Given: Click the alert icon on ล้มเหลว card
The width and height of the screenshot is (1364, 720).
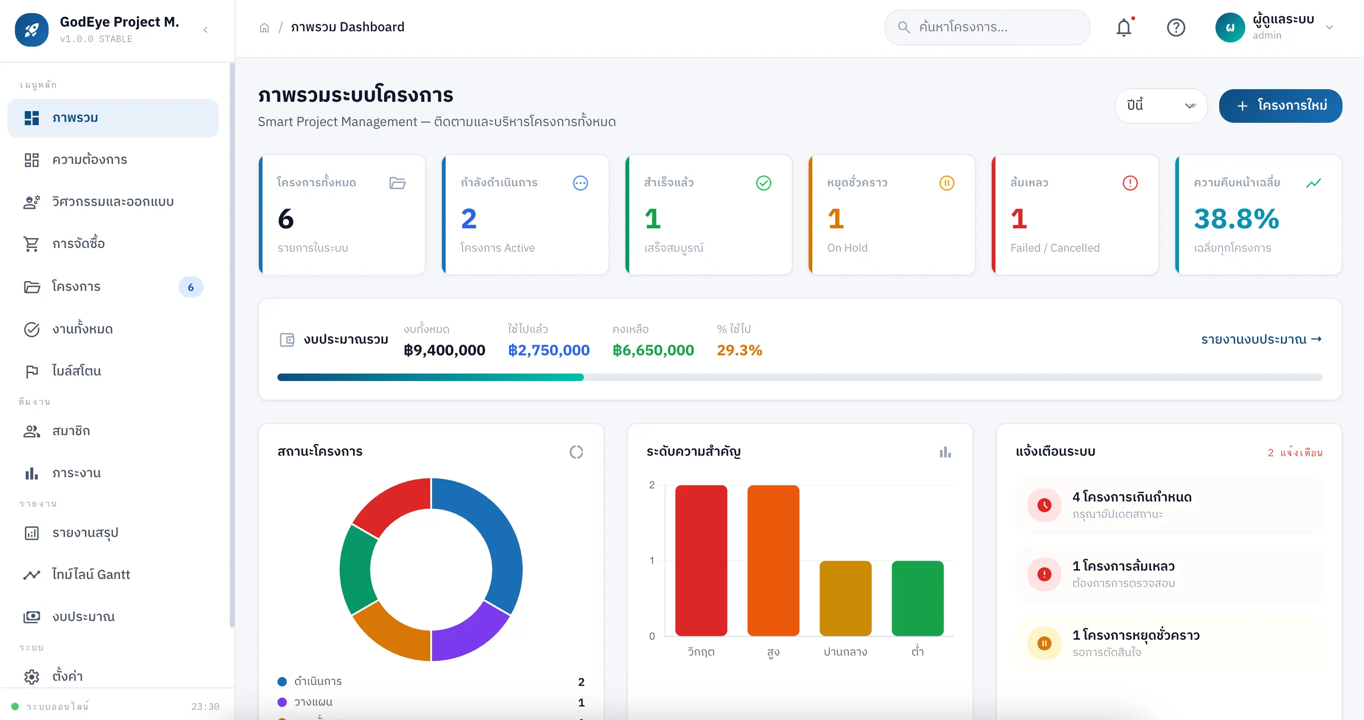Looking at the screenshot, I should 1130,183.
